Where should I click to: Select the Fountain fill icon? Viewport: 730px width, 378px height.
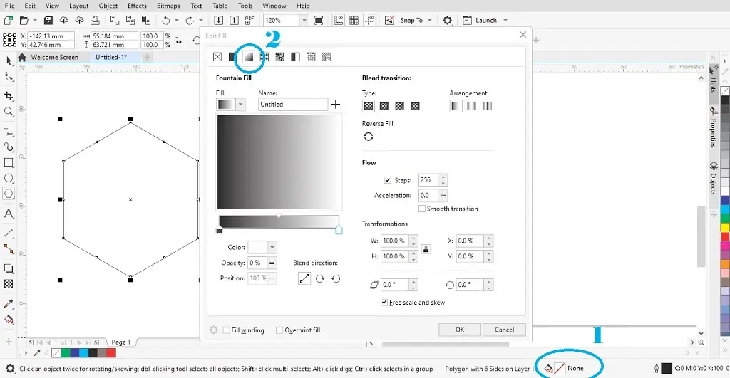point(249,57)
